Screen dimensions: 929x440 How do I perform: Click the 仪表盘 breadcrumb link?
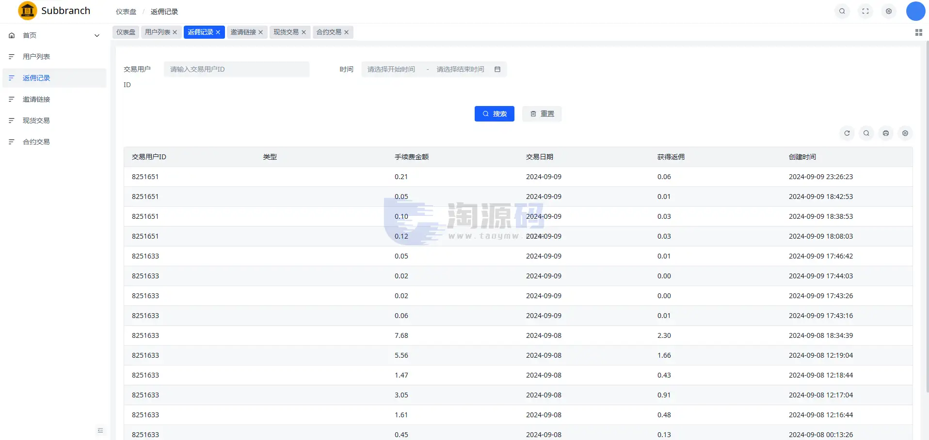(126, 12)
